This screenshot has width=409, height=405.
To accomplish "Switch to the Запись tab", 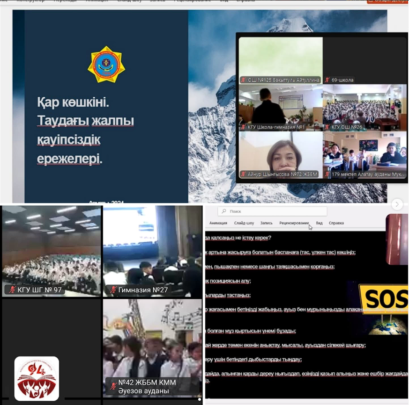I will [x=266, y=223].
